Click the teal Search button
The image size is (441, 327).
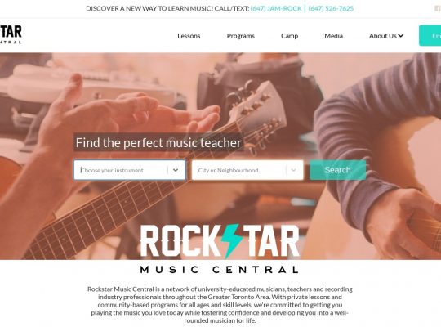coord(337,170)
